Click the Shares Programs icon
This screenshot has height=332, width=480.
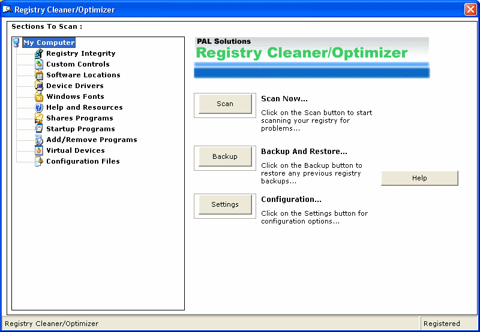pyautogui.click(x=39, y=118)
